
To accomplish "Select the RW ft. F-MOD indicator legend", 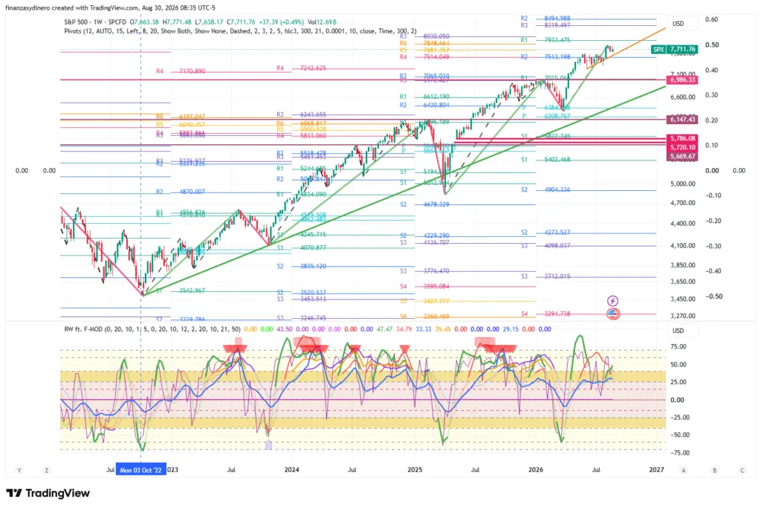I will click(152, 329).
